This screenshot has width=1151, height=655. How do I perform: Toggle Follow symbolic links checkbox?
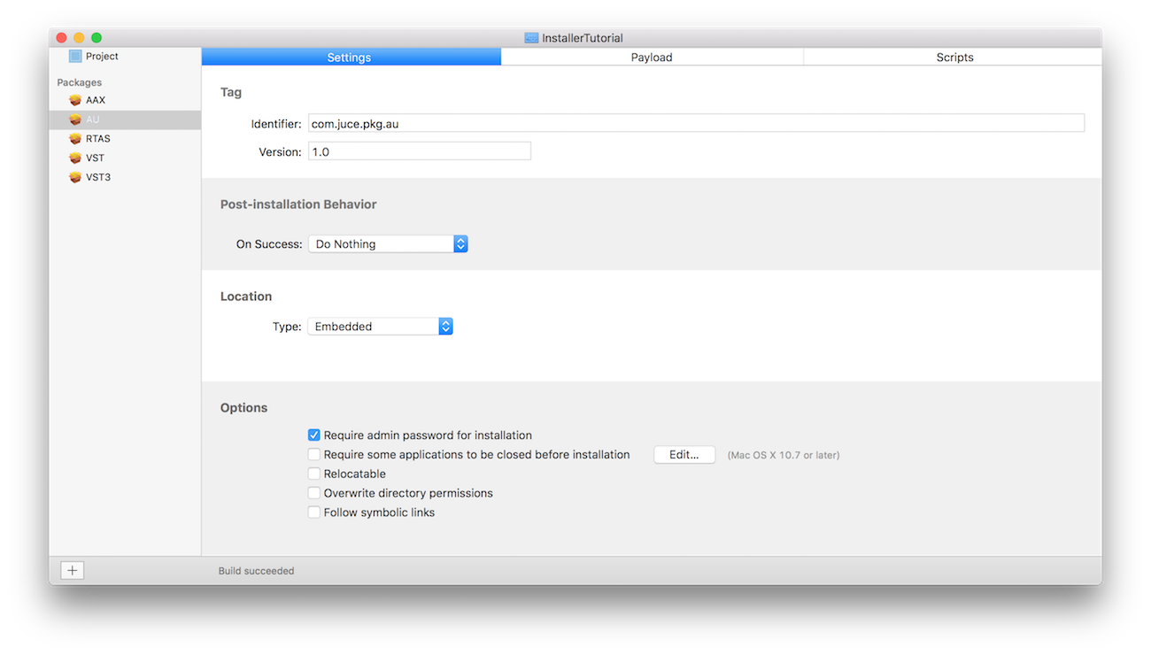tap(313, 512)
